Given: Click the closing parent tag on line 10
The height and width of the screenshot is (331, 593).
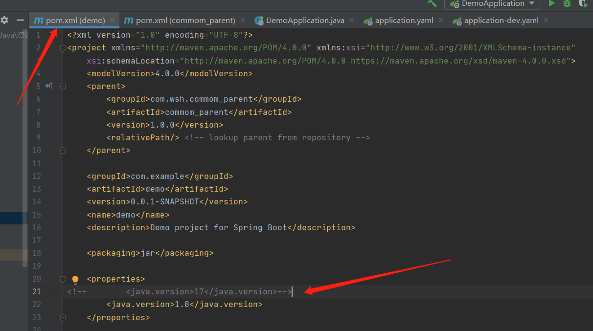Looking at the screenshot, I should coord(109,151).
